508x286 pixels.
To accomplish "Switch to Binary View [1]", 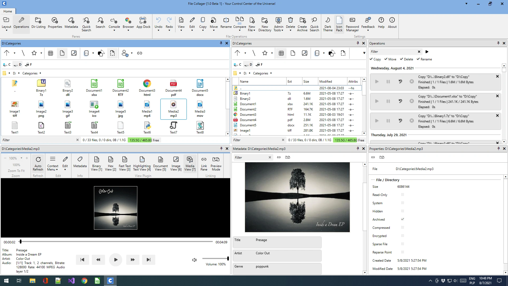I will tap(96, 163).
